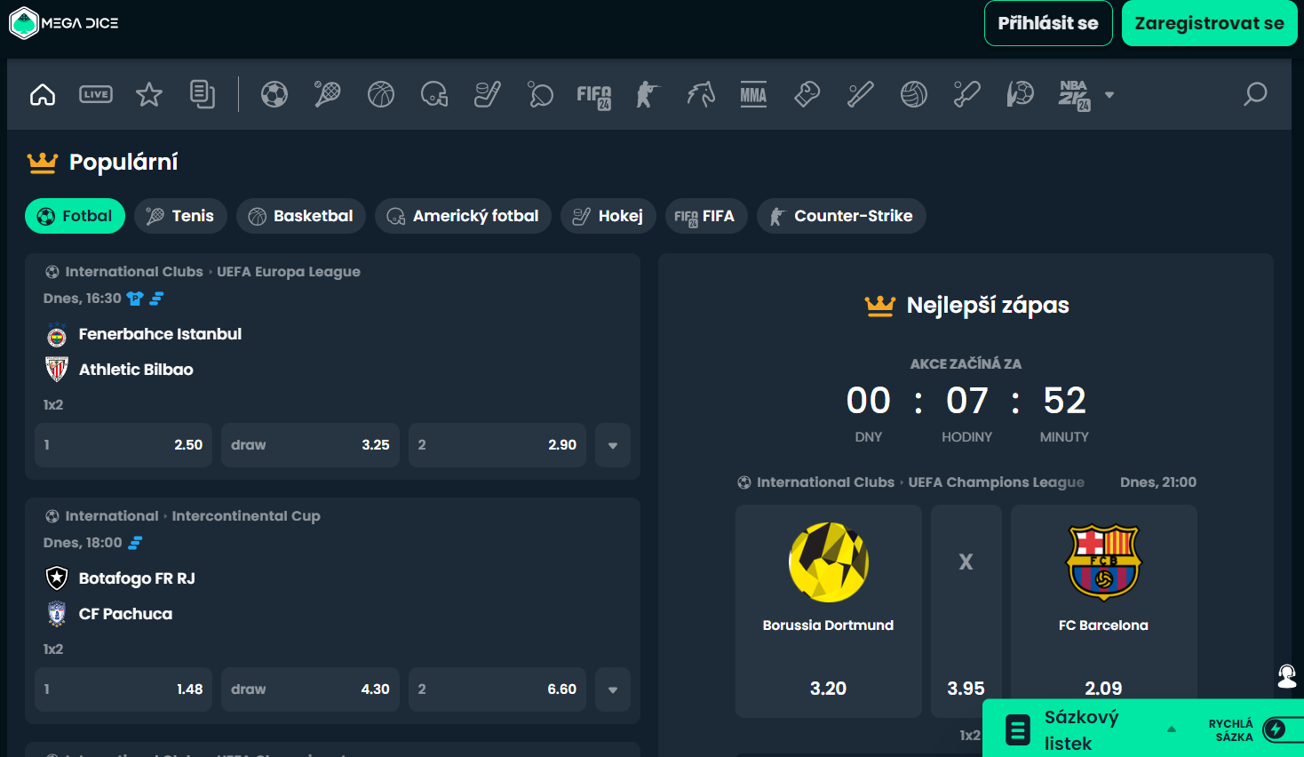Pick Borussia Dortmund card at 3.20
The width and height of the screenshot is (1304, 757).
click(829, 611)
